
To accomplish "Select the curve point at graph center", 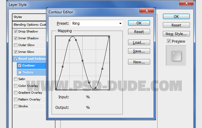I will 82,61.
